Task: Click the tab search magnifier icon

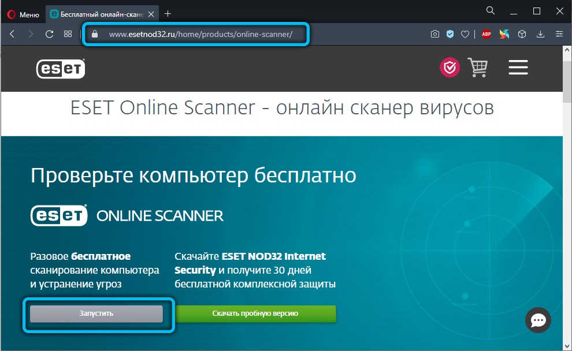Action: pos(490,10)
